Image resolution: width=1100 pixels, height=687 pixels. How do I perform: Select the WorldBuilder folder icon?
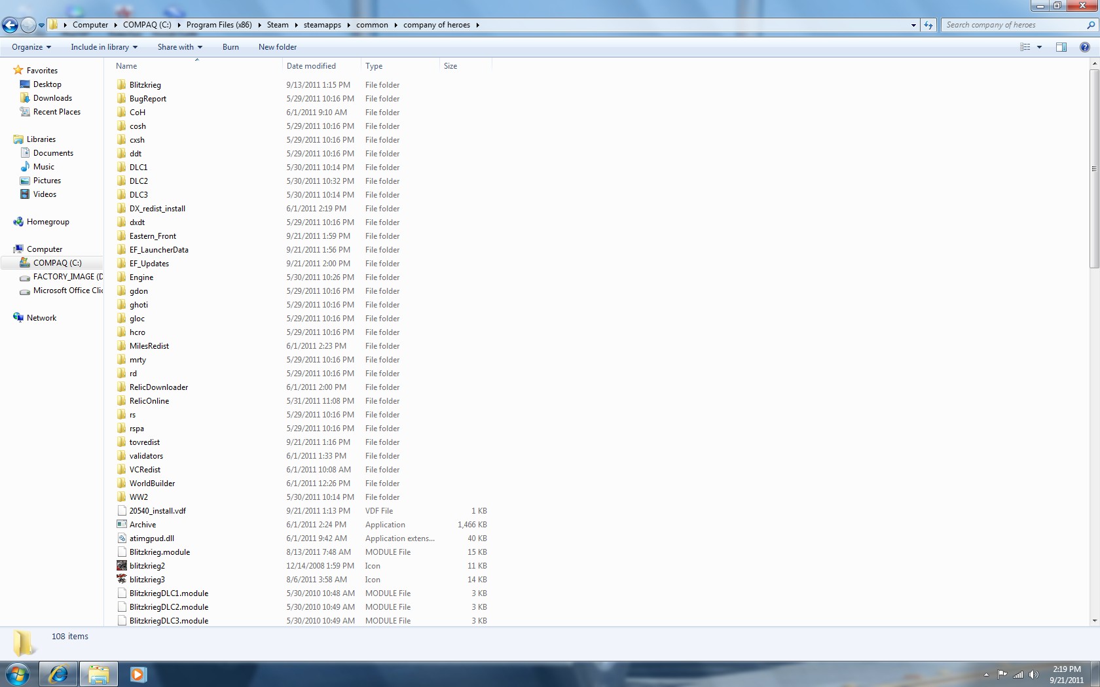click(x=122, y=483)
